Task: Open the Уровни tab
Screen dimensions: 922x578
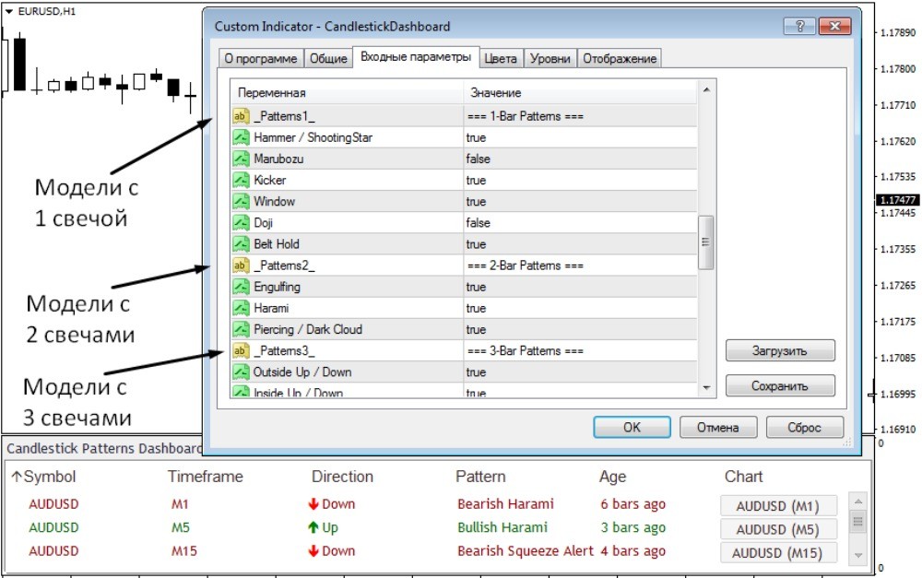Action: pyautogui.click(x=550, y=58)
